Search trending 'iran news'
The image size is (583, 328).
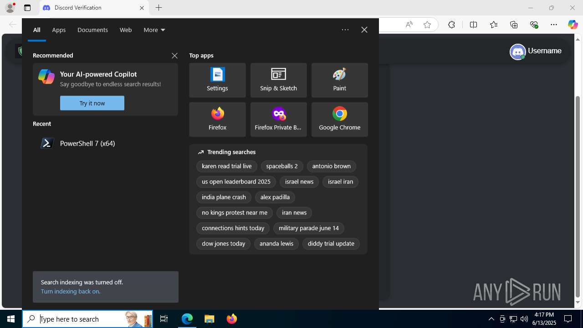(294, 213)
